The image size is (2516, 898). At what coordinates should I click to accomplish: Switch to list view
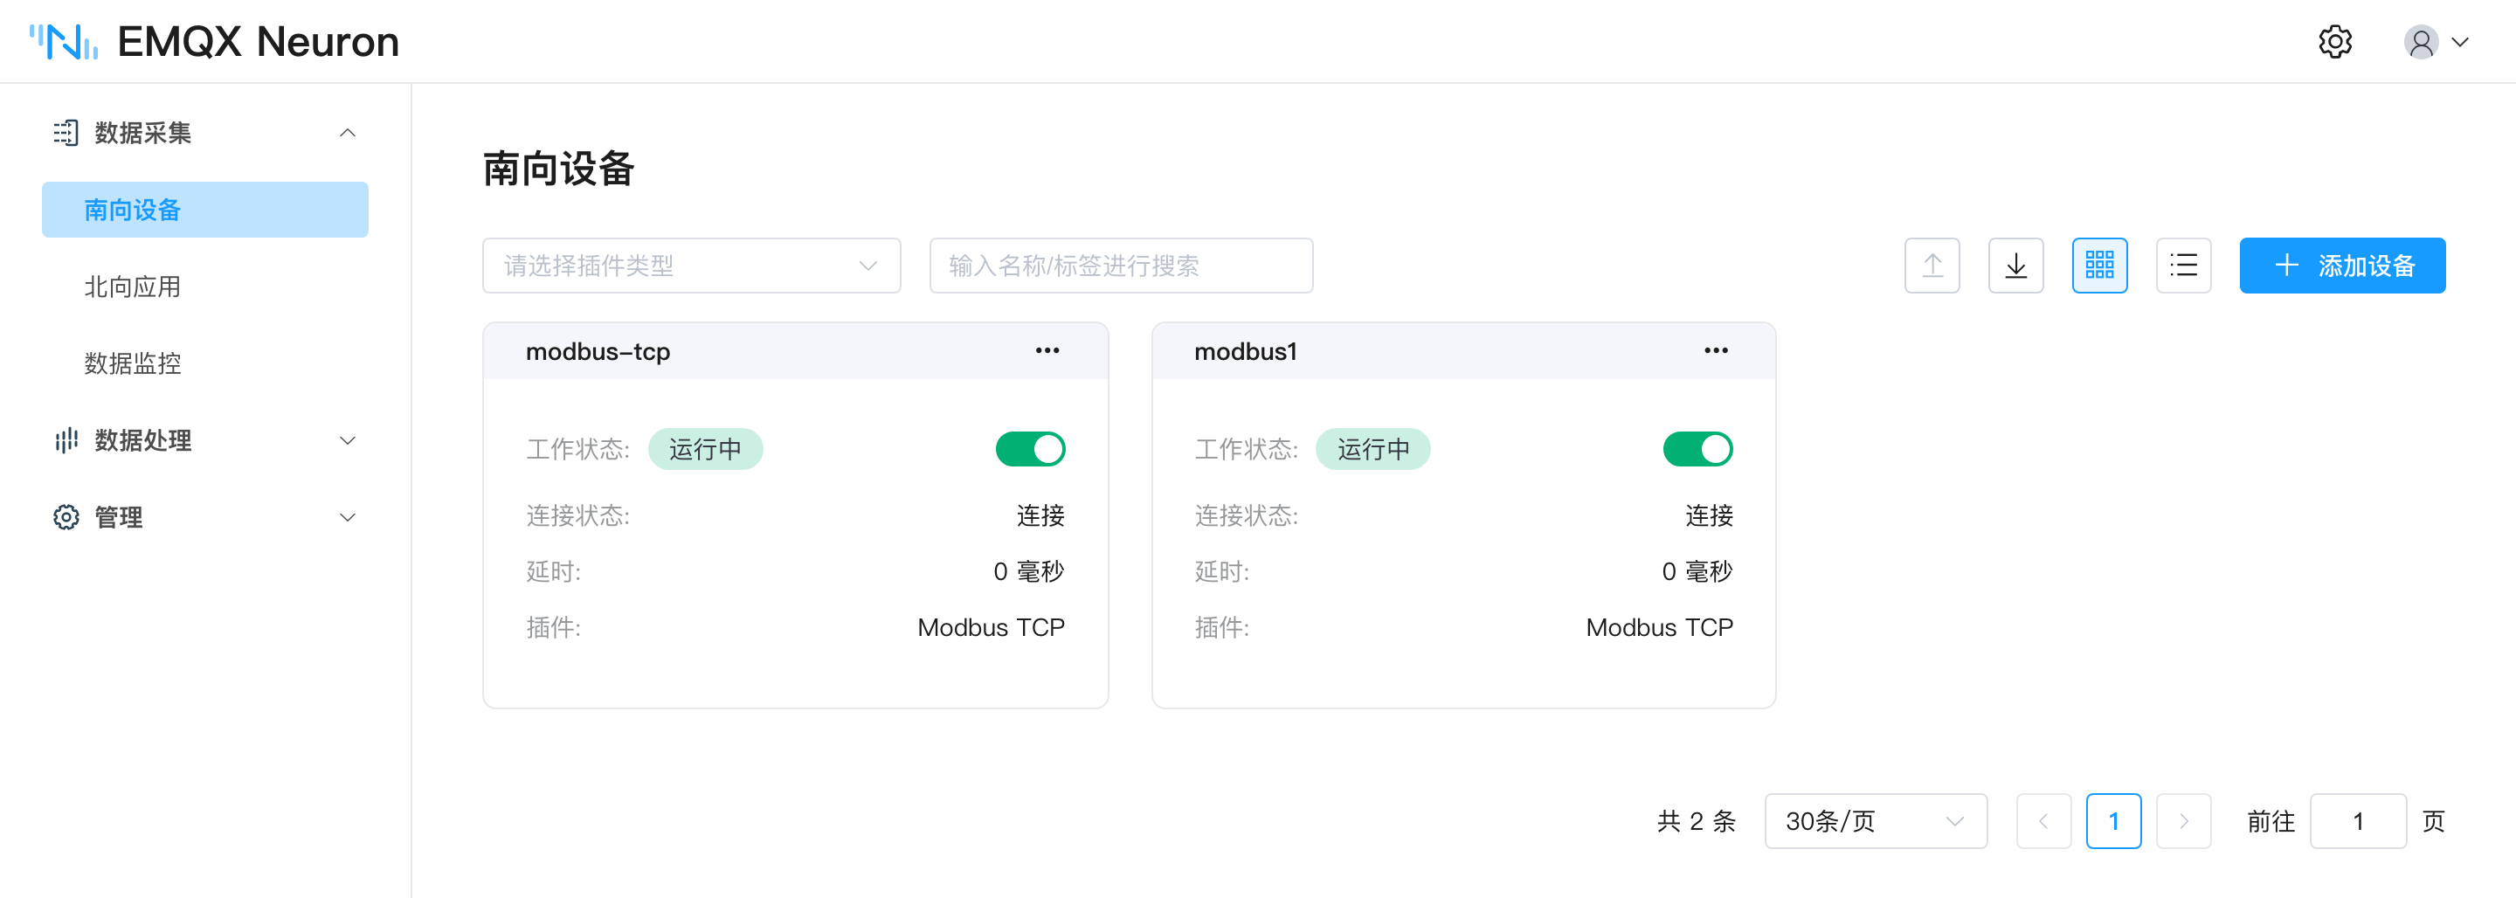coord(2184,265)
